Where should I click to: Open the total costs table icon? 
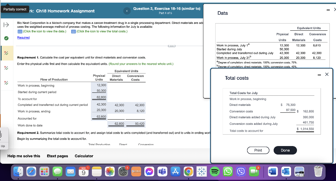pyautogui.click(x=73, y=32)
